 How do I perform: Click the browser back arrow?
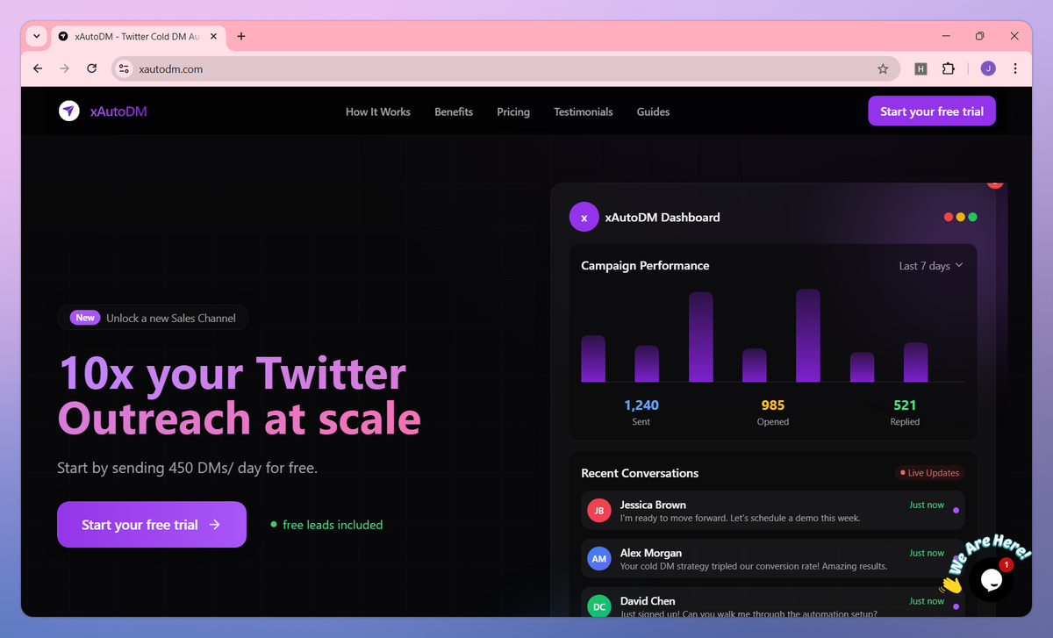click(37, 68)
